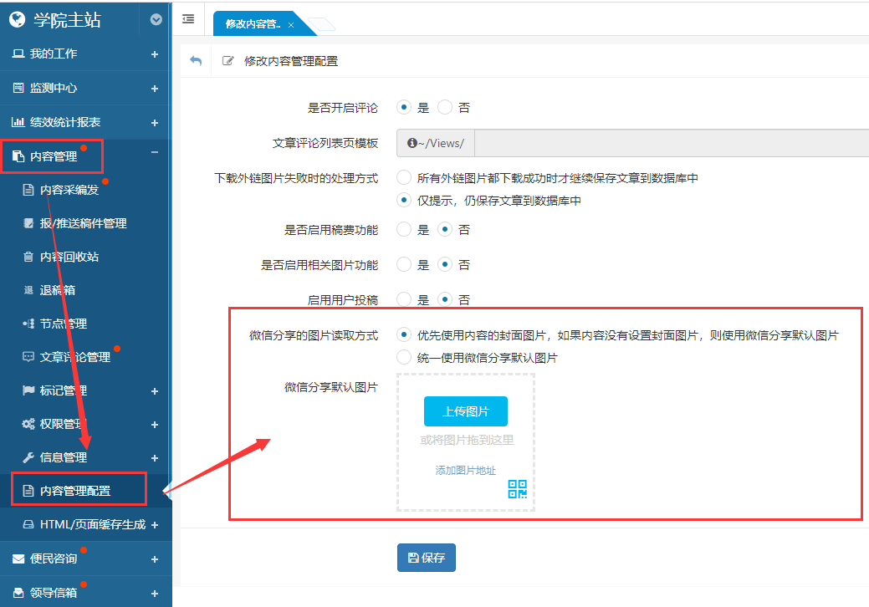Expand the 我的工作 menu

coord(154,54)
